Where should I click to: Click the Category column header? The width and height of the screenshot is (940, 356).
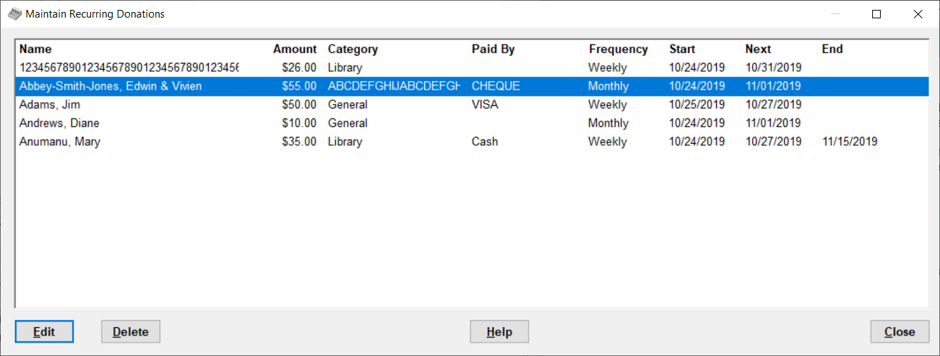click(x=353, y=49)
